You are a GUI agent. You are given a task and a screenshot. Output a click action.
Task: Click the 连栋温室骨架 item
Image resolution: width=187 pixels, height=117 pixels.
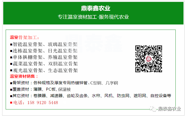tap(28, 51)
